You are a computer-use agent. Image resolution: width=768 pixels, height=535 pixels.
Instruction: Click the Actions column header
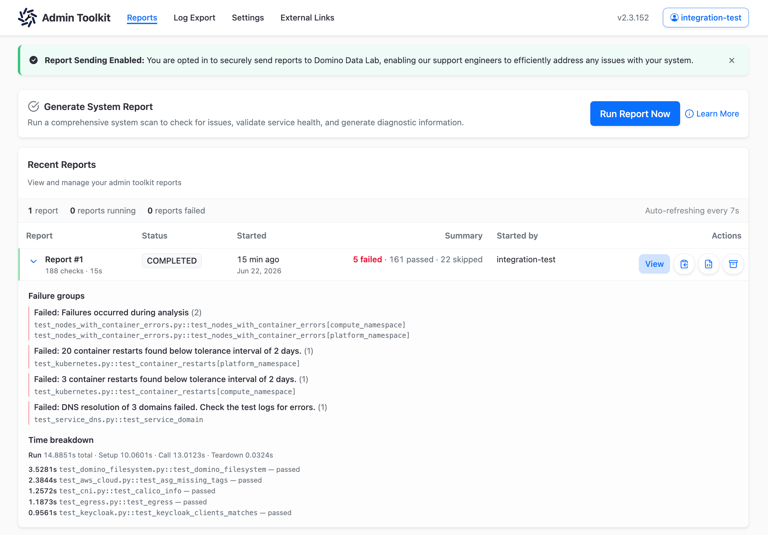click(726, 236)
